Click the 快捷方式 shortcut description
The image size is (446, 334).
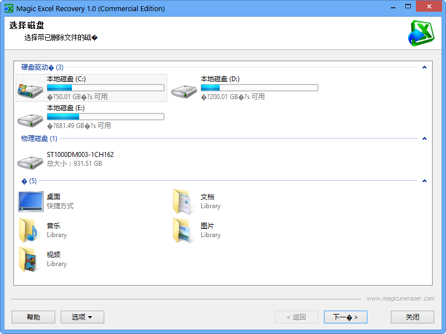pyautogui.click(x=60, y=206)
